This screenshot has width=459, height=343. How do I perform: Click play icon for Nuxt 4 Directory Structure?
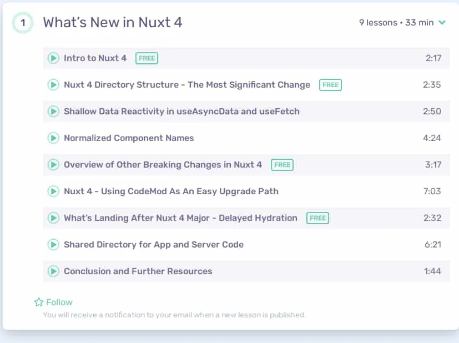point(54,84)
